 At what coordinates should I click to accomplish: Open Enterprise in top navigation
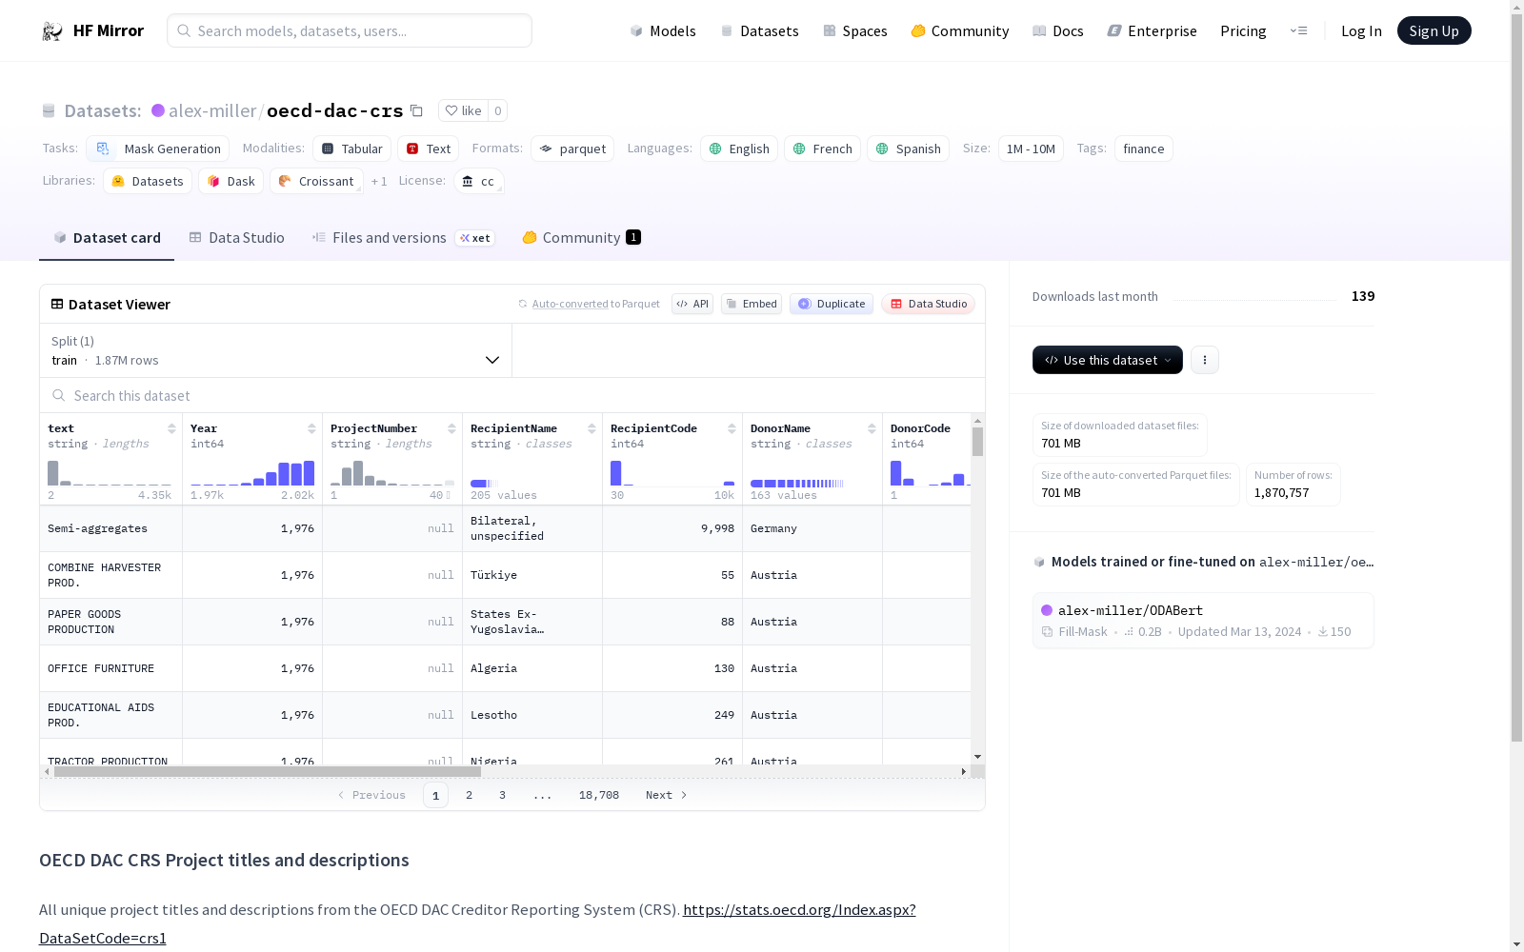point(1153,31)
